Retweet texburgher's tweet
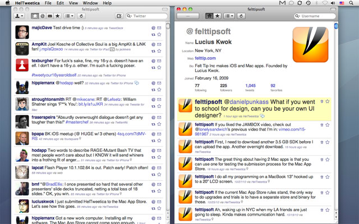The image size is (359, 224). (x=153, y=68)
